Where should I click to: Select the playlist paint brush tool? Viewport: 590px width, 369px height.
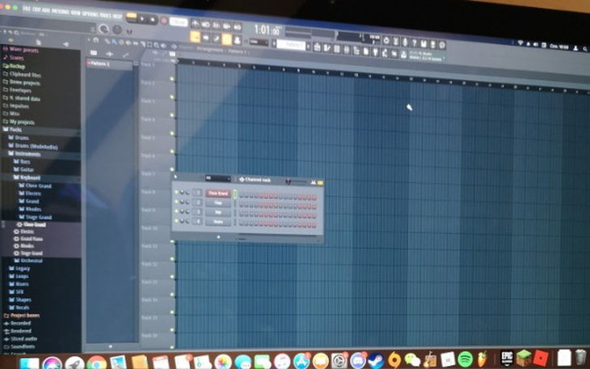pyautogui.click(x=114, y=42)
